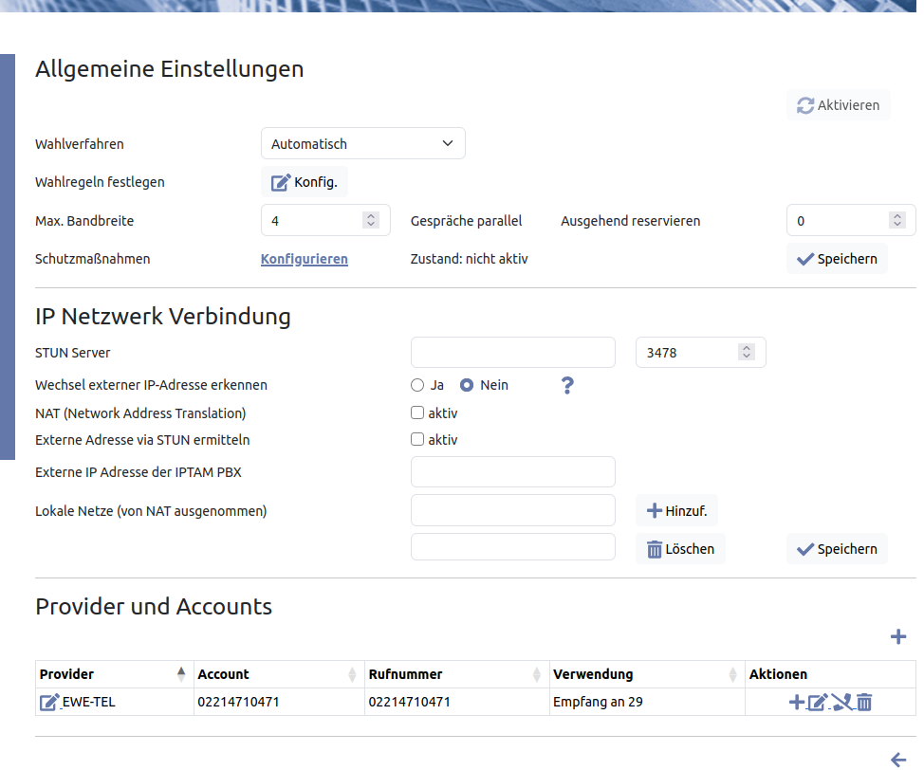Click the plus icon above the provider table
Screen dimensions: 924x770
tap(897, 637)
